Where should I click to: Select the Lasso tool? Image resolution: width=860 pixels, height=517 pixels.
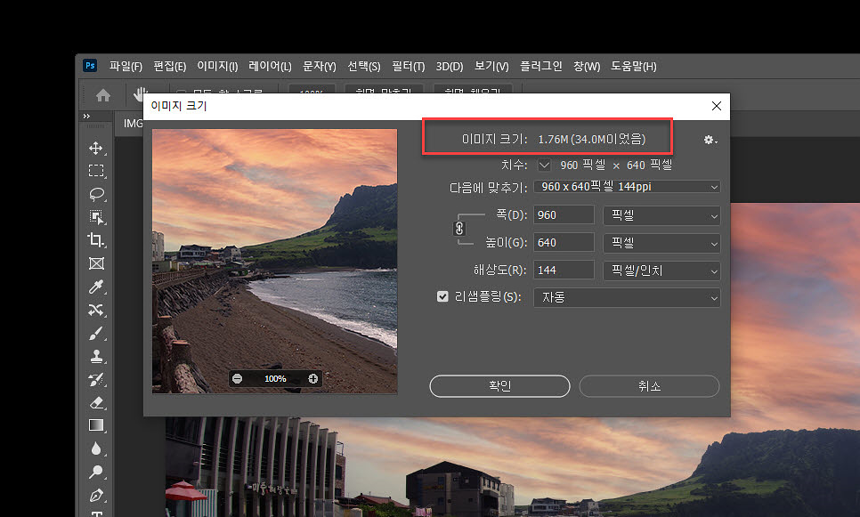tap(96, 194)
